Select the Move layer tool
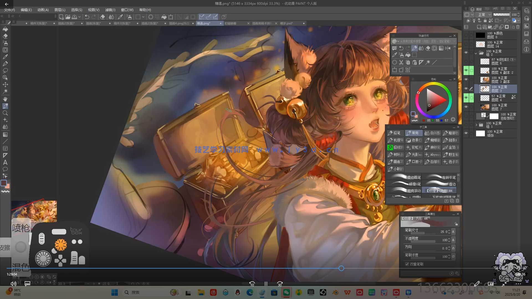Viewport: 532px width, 299px height. click(x=5, y=84)
